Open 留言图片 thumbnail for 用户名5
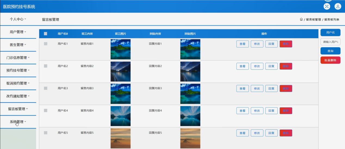The image size is (345, 149). click(x=120, y=138)
